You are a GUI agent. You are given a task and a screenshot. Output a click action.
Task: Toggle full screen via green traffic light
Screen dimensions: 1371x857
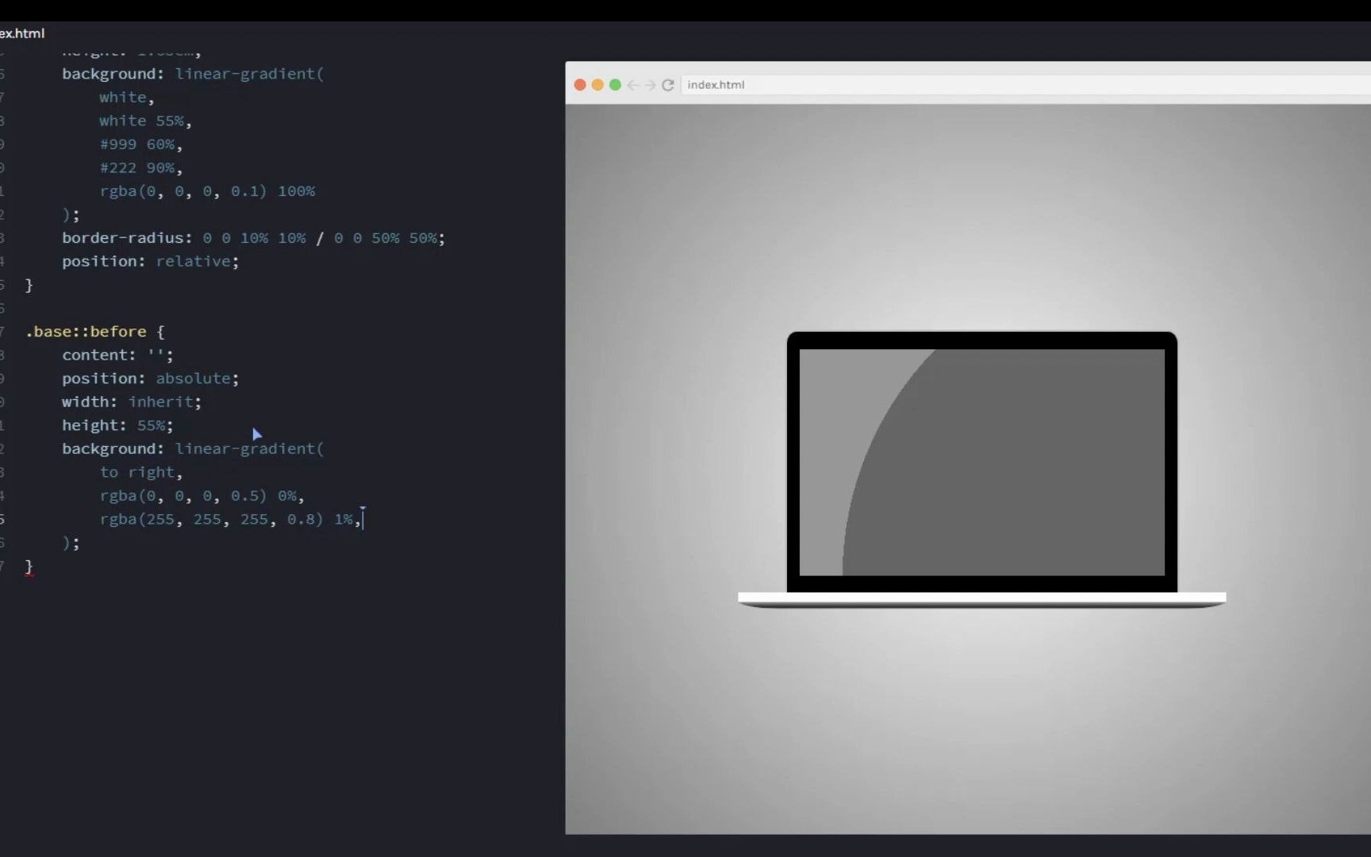click(615, 85)
